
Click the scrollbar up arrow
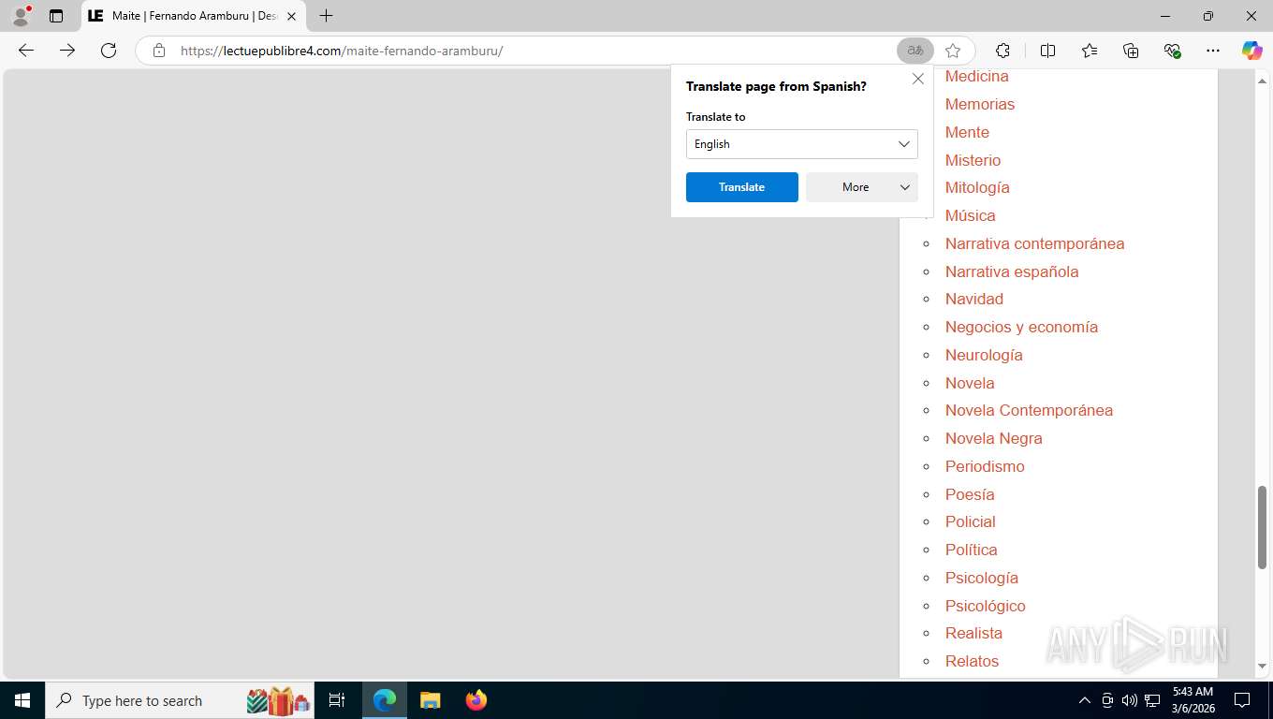(x=1262, y=81)
